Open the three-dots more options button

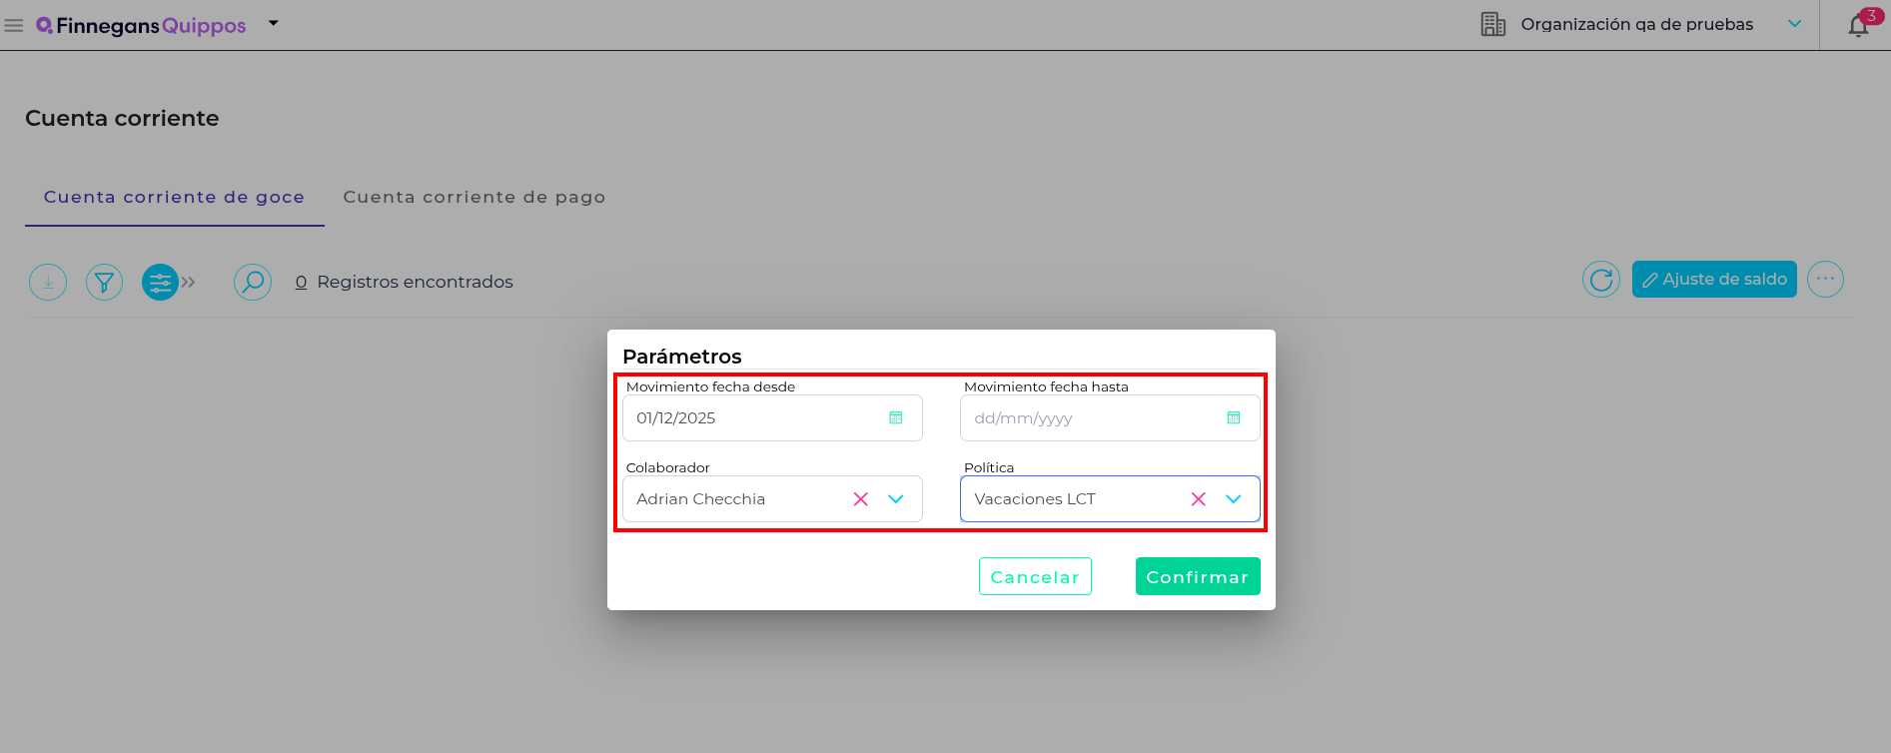1825,280
